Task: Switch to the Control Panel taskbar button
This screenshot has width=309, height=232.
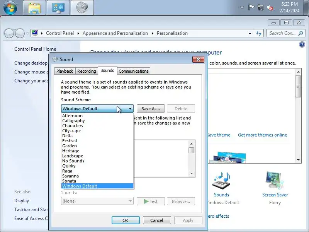Action: click(x=58, y=8)
